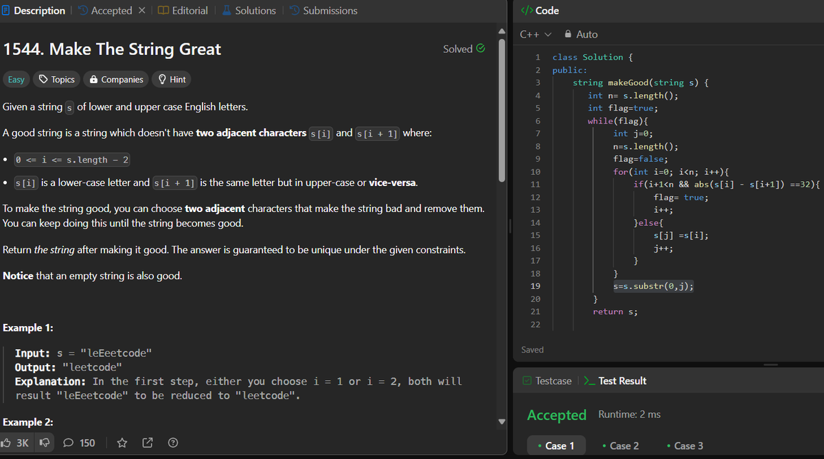Click line number 19 in editor gutter
Viewport: 824px width, 459px height.
click(536, 286)
